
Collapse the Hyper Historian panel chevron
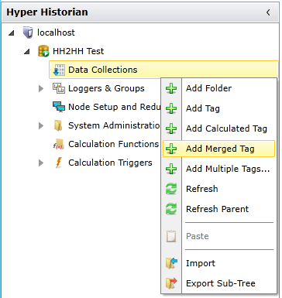[x=268, y=12]
